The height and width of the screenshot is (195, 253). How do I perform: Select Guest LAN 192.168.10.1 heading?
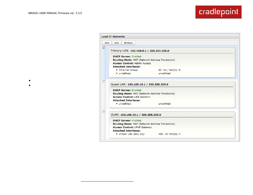coord(139,84)
